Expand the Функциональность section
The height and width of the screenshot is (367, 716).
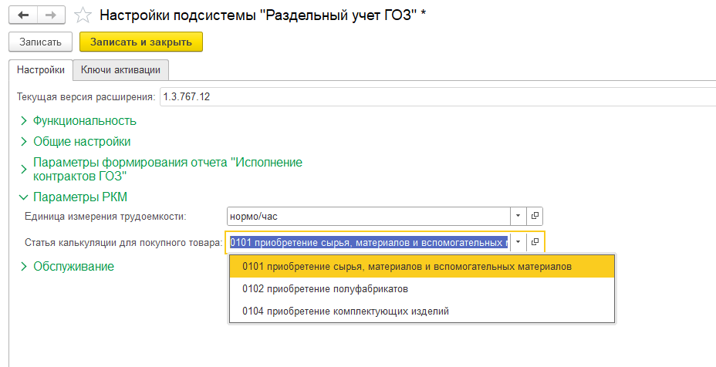point(84,120)
